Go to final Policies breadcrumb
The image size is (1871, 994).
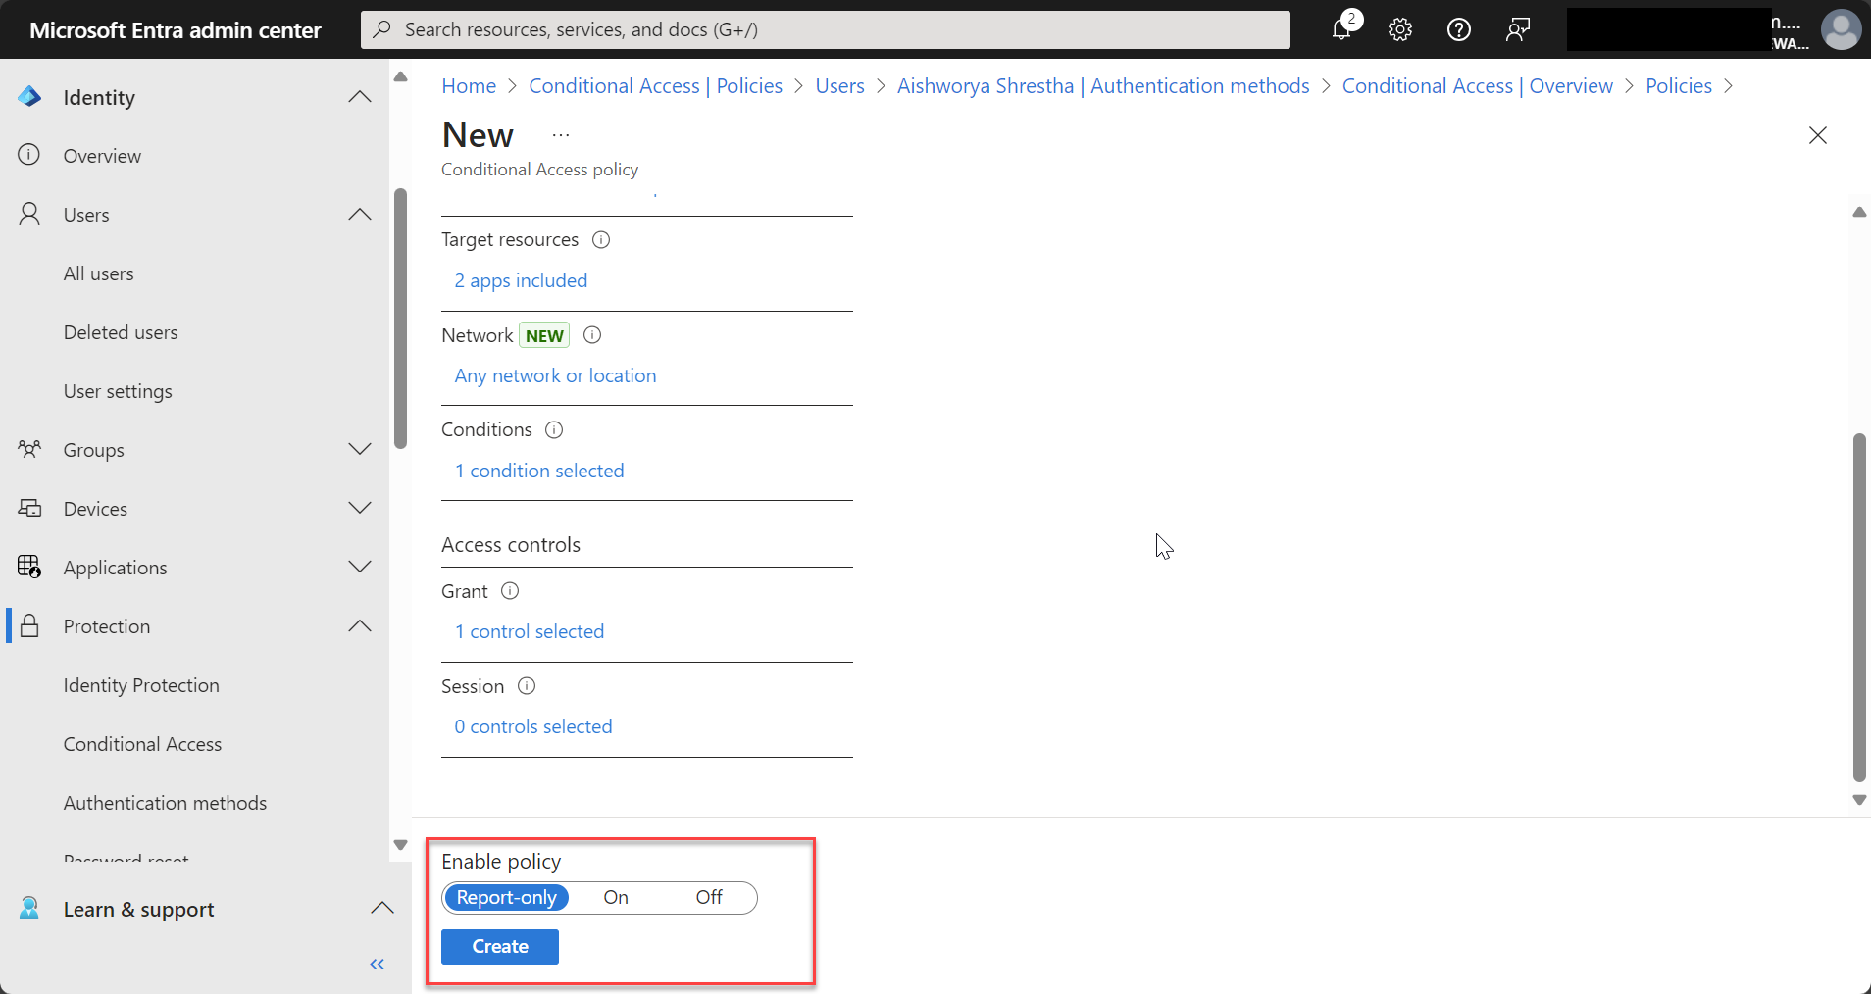(1679, 86)
